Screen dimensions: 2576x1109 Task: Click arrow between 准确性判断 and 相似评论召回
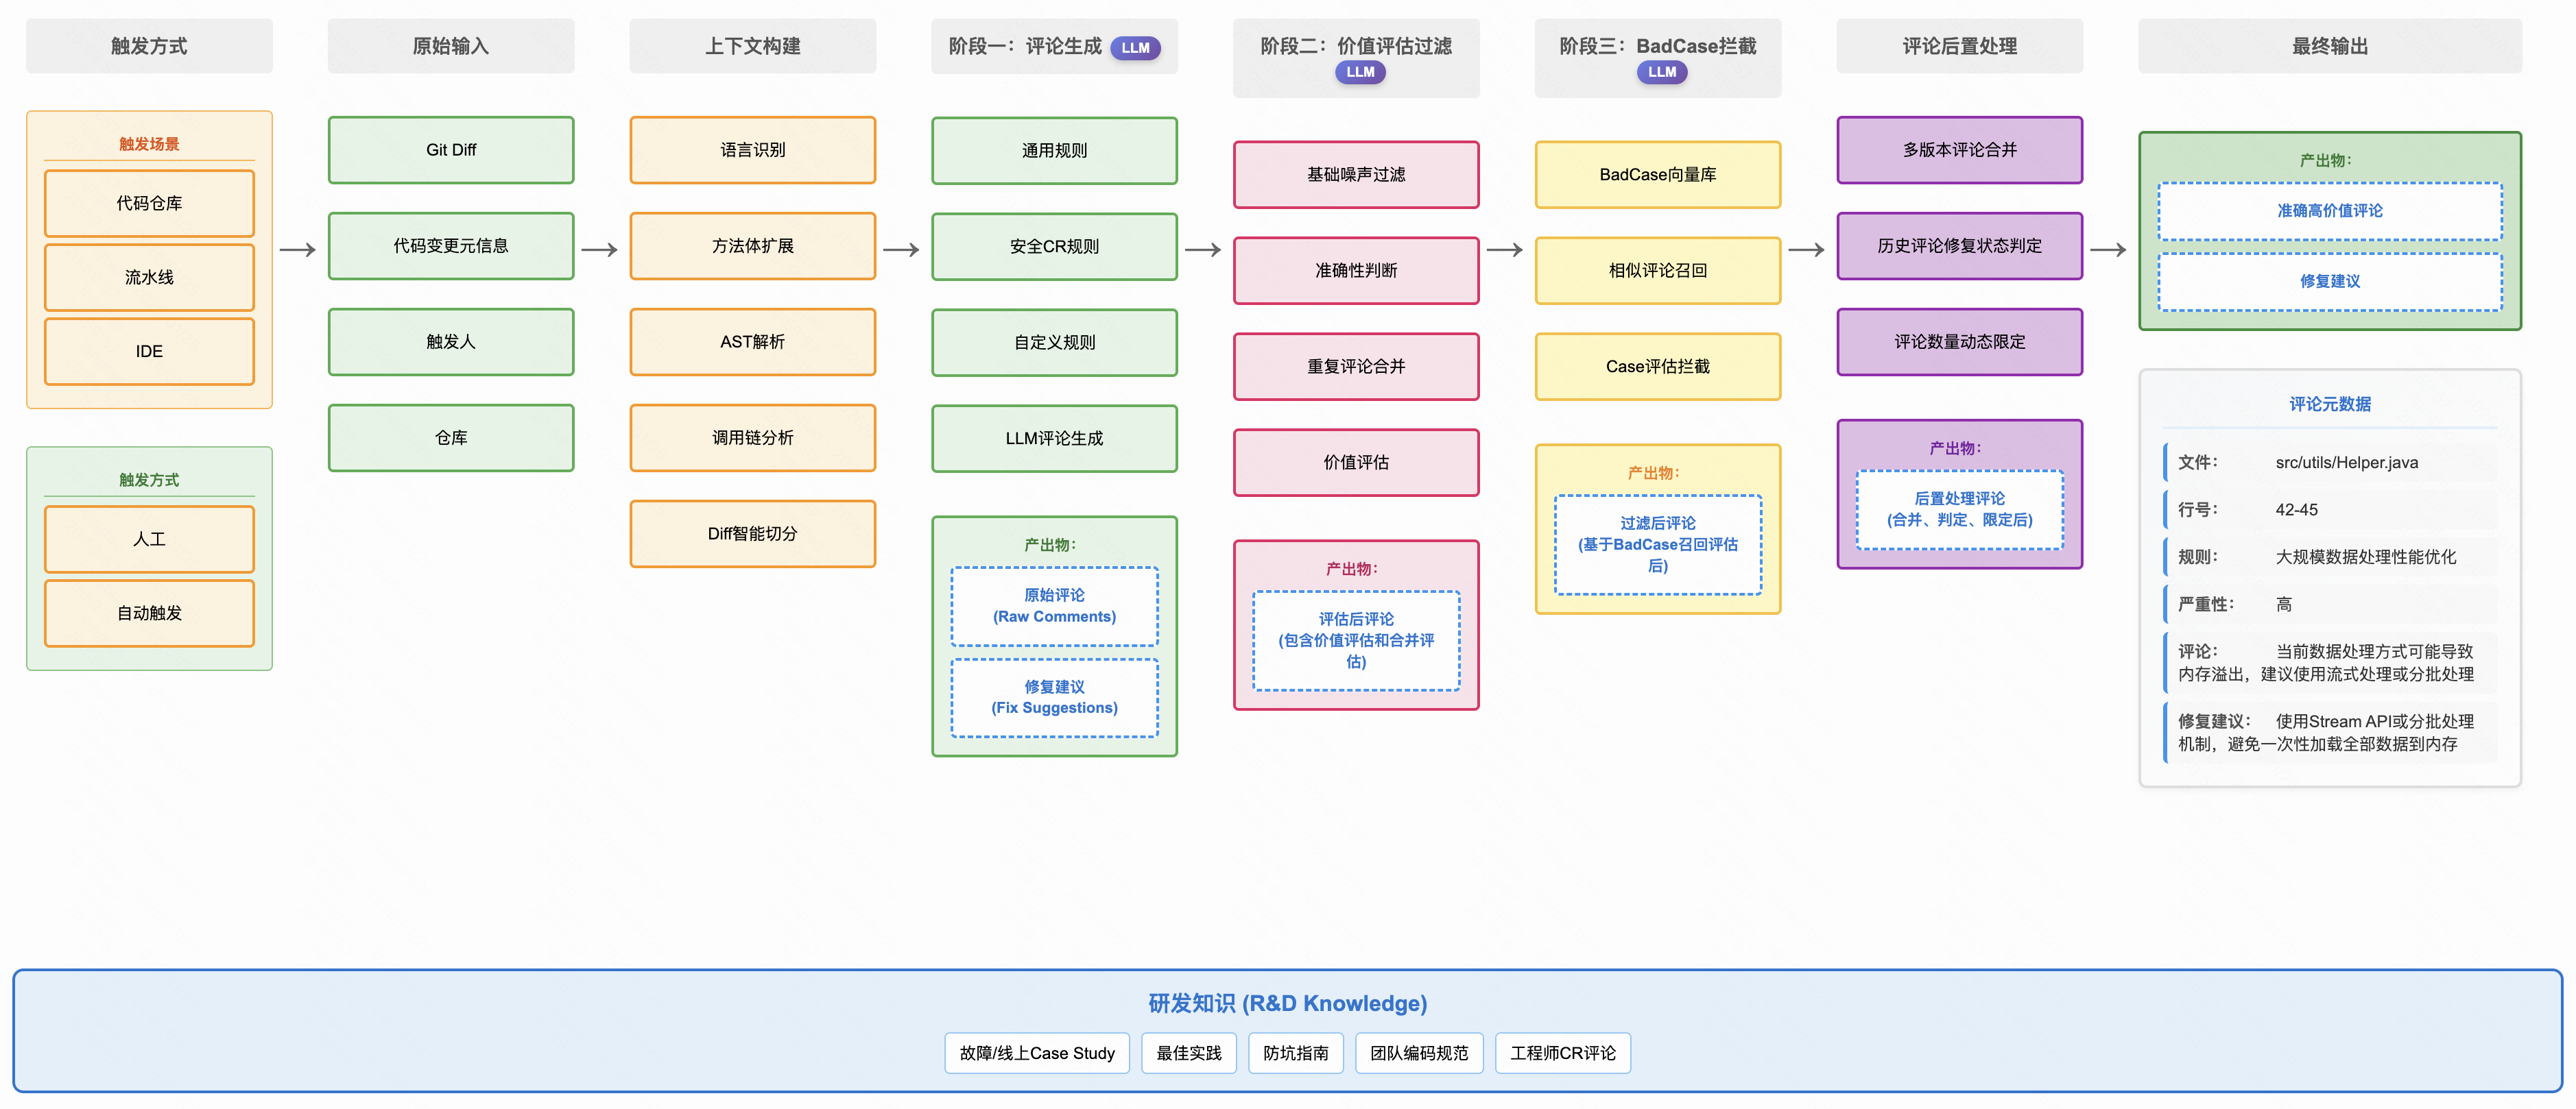[1504, 249]
